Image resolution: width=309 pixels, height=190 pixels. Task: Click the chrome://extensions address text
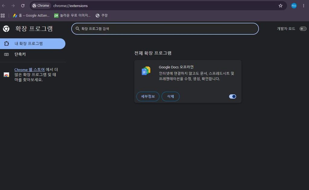coord(70,6)
